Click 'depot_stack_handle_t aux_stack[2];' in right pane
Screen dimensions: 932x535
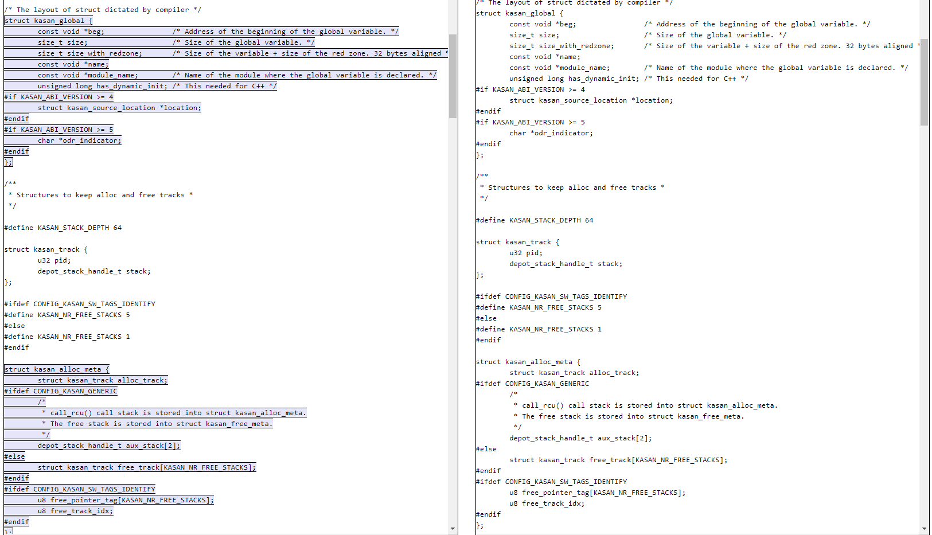click(580, 438)
